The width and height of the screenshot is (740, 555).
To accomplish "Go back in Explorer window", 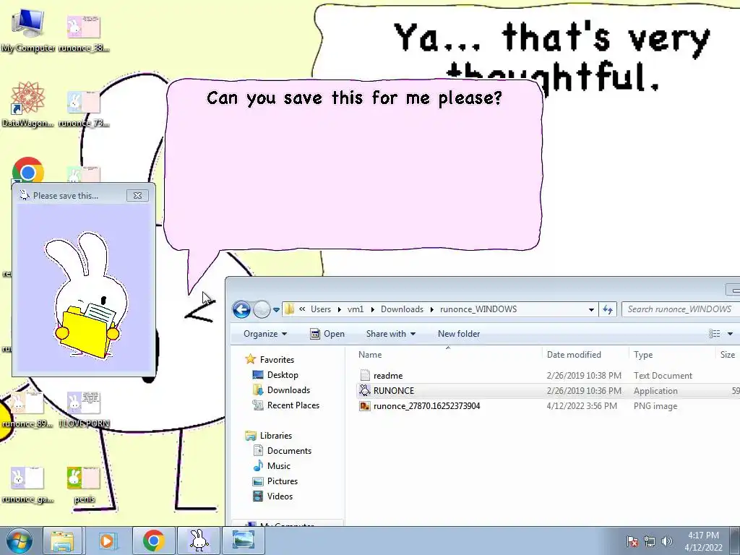I will click(x=241, y=309).
